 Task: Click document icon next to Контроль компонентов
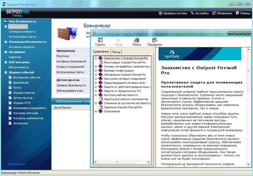10,118
